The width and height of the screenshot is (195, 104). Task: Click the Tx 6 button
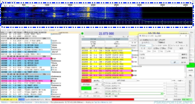click(x=175, y=96)
